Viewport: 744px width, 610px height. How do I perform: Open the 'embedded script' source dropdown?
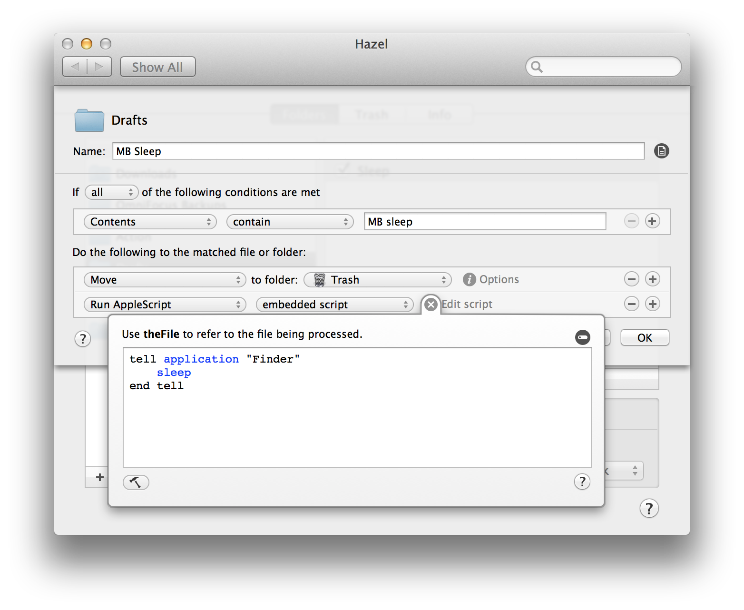click(335, 305)
